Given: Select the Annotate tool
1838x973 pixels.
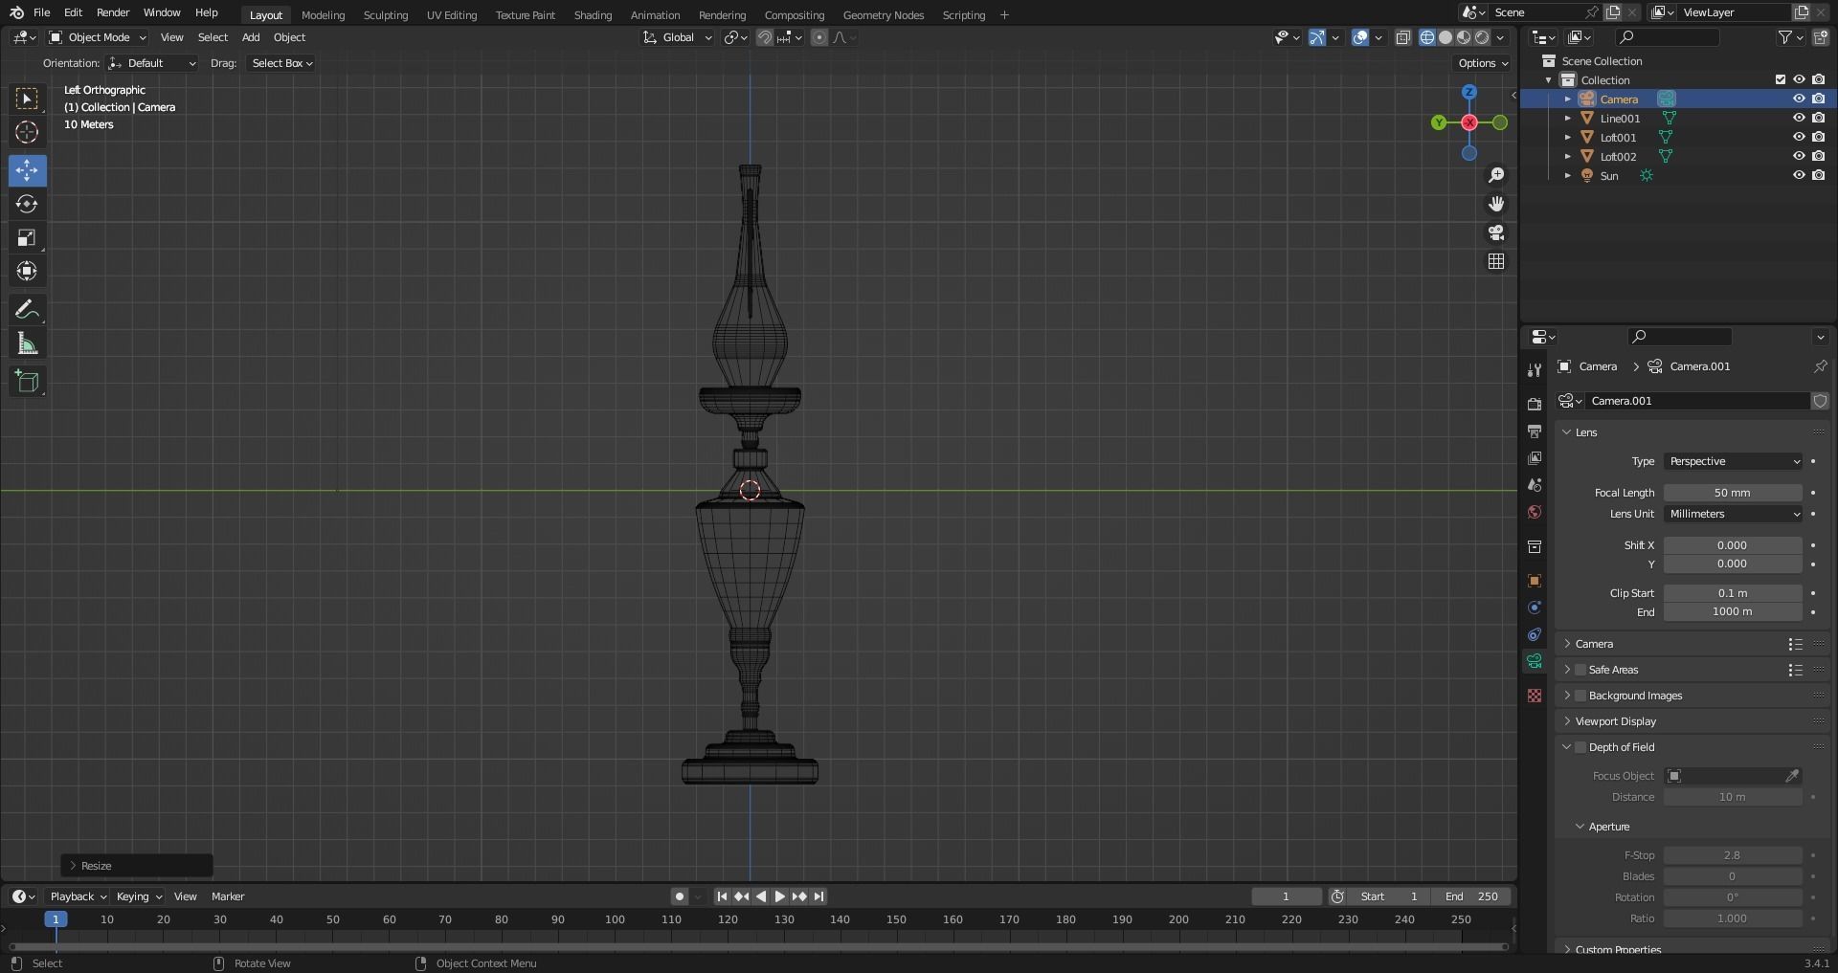Looking at the screenshot, I should pyautogui.click(x=27, y=310).
